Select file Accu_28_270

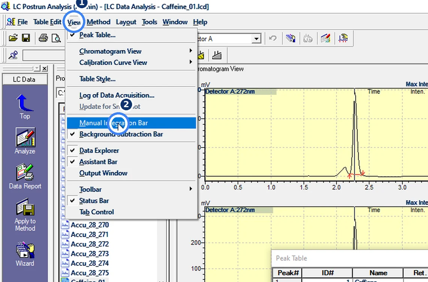point(89,225)
